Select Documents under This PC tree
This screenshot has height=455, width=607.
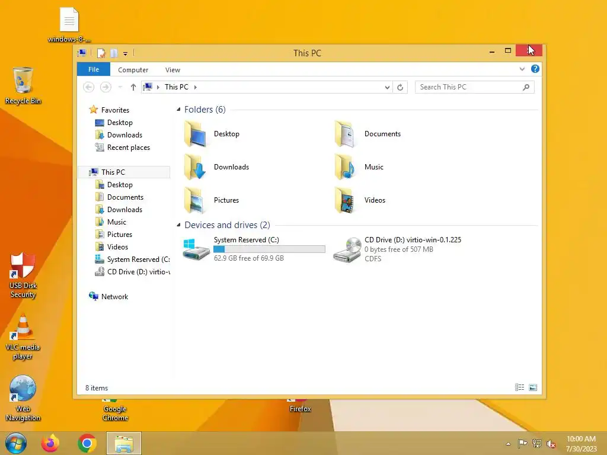(x=125, y=197)
